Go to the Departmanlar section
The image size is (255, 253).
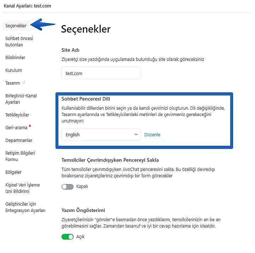click(x=19, y=140)
